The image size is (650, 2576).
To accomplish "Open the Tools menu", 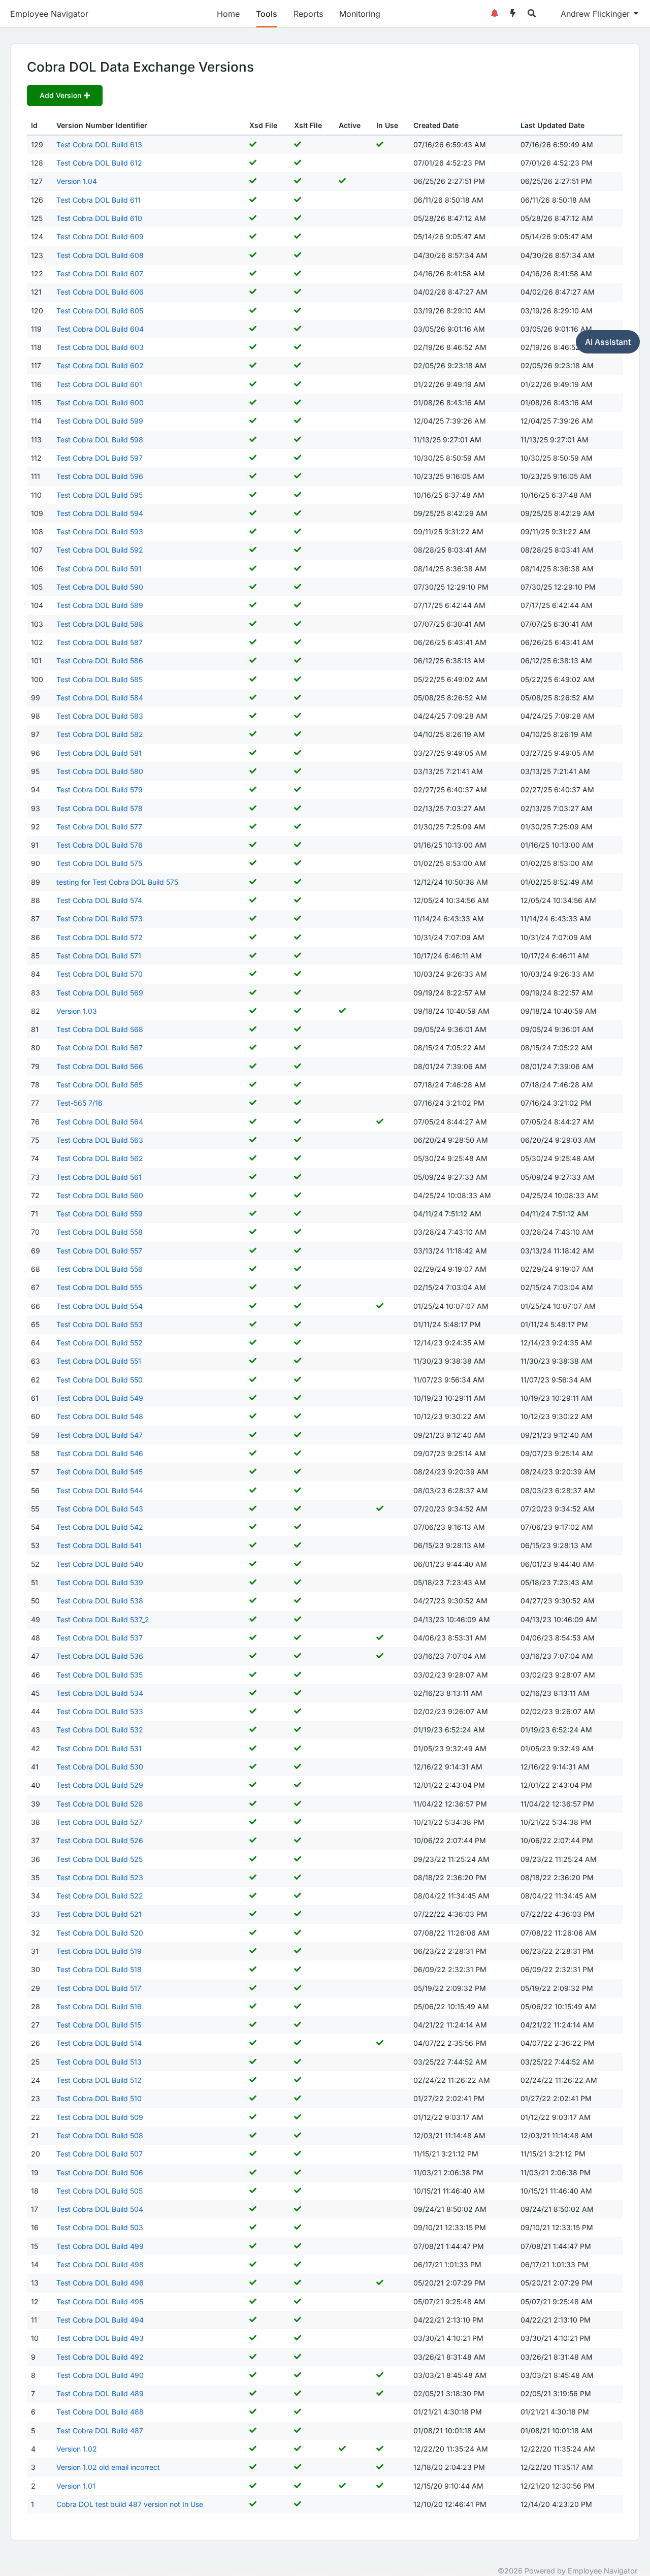I will pyautogui.click(x=266, y=14).
